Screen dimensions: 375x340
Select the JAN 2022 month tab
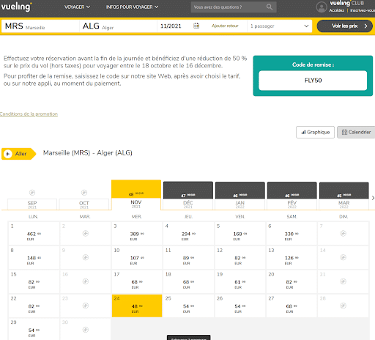pyautogui.click(x=240, y=196)
